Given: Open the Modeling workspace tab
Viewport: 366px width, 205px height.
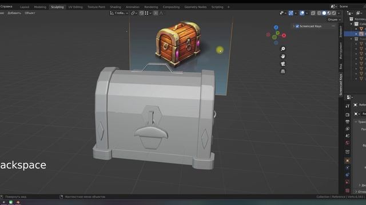Looking at the screenshot, I should coord(40,7).
